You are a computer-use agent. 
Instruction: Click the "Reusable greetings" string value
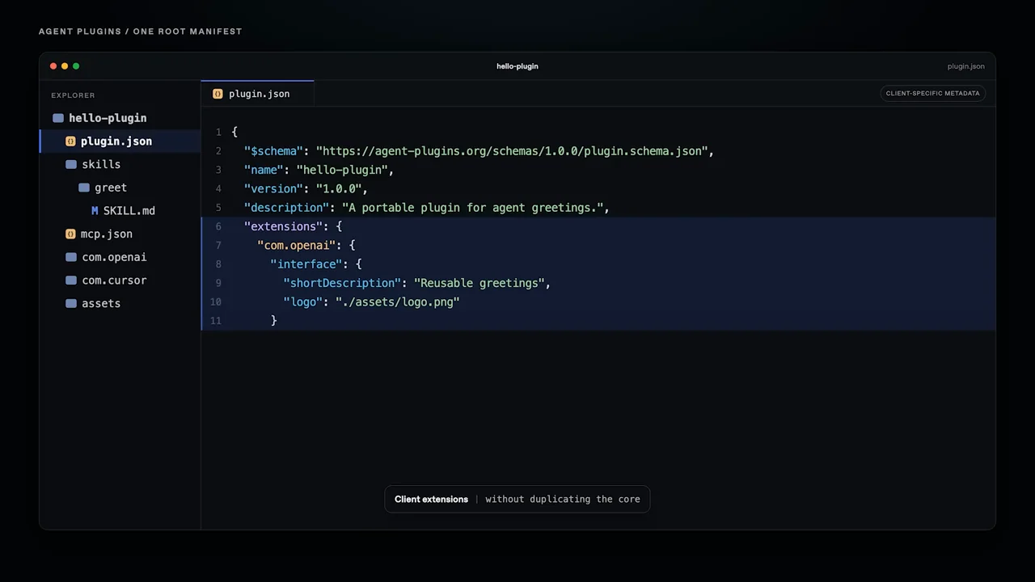(479, 283)
